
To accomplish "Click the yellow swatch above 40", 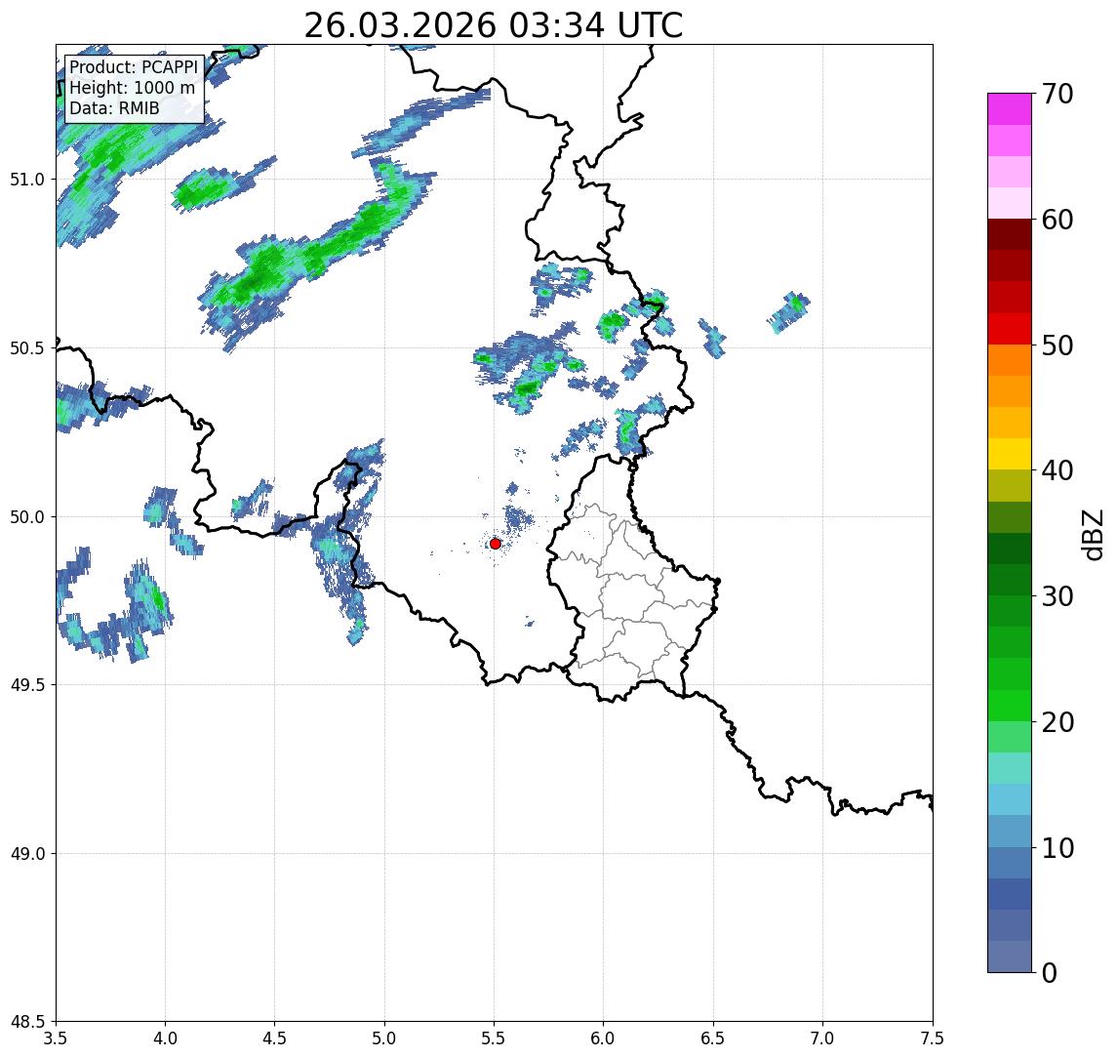I will [x=1010, y=454].
